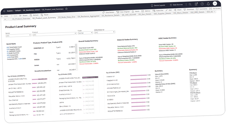Open Metrics

click(146, 11)
